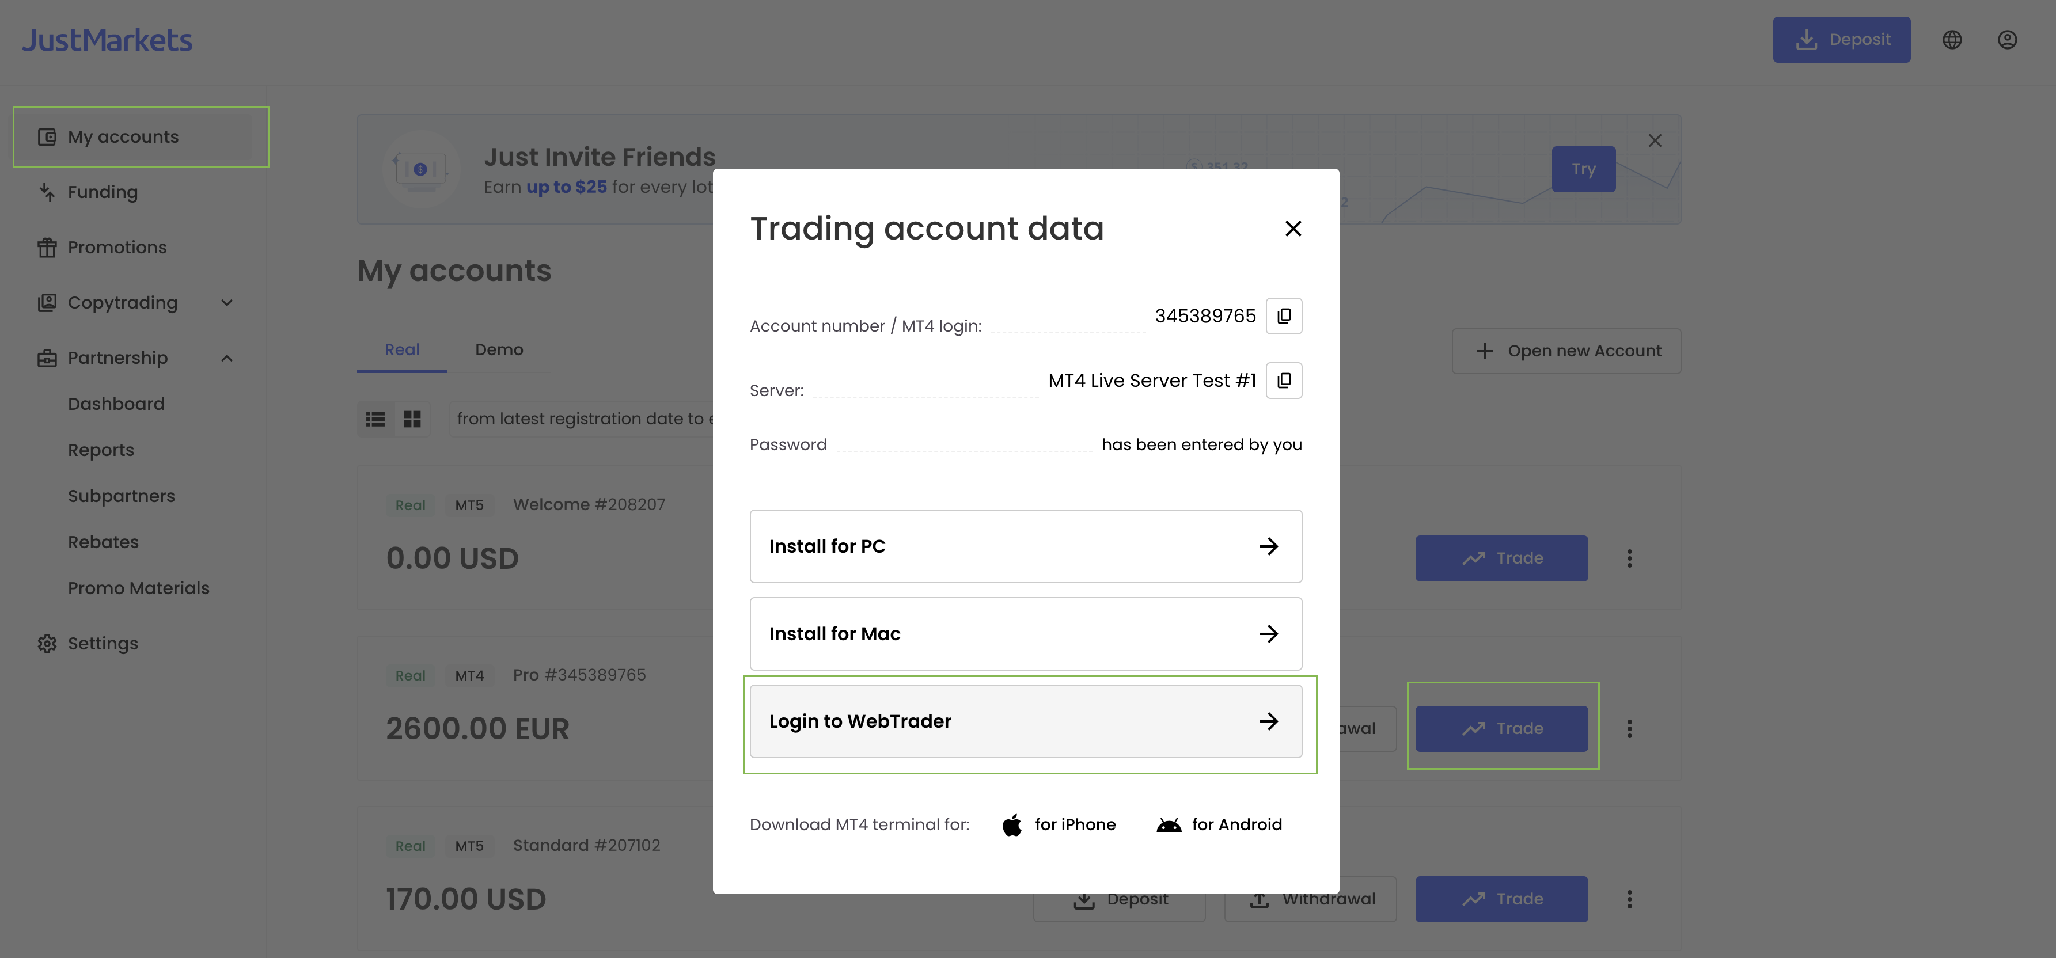Click the Funding sidebar icon
This screenshot has width=2056, height=958.
tap(47, 192)
